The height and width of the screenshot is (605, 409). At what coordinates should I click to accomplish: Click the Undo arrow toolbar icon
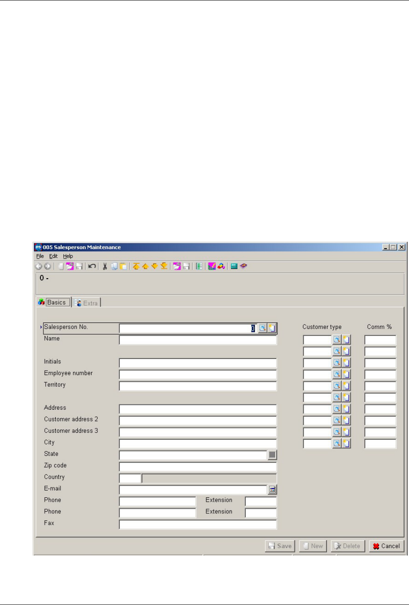point(92,266)
